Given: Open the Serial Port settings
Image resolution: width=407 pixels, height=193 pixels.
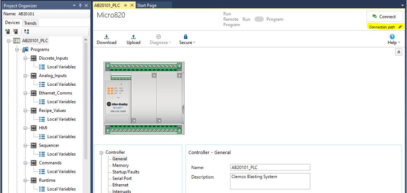Looking at the screenshot, I should click(122, 179).
